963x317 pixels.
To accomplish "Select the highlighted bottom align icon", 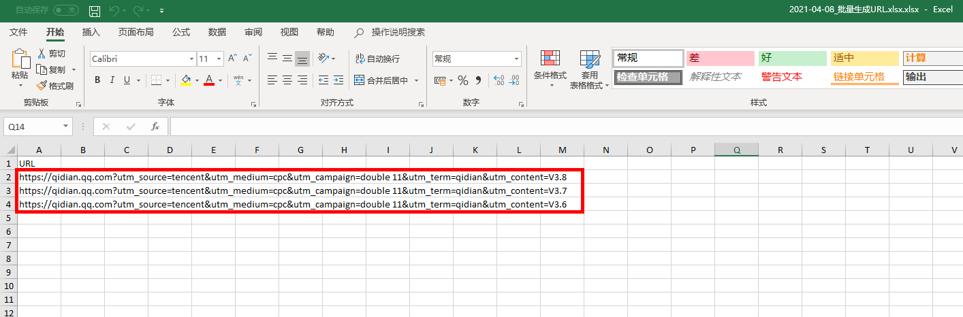I will tap(302, 59).
